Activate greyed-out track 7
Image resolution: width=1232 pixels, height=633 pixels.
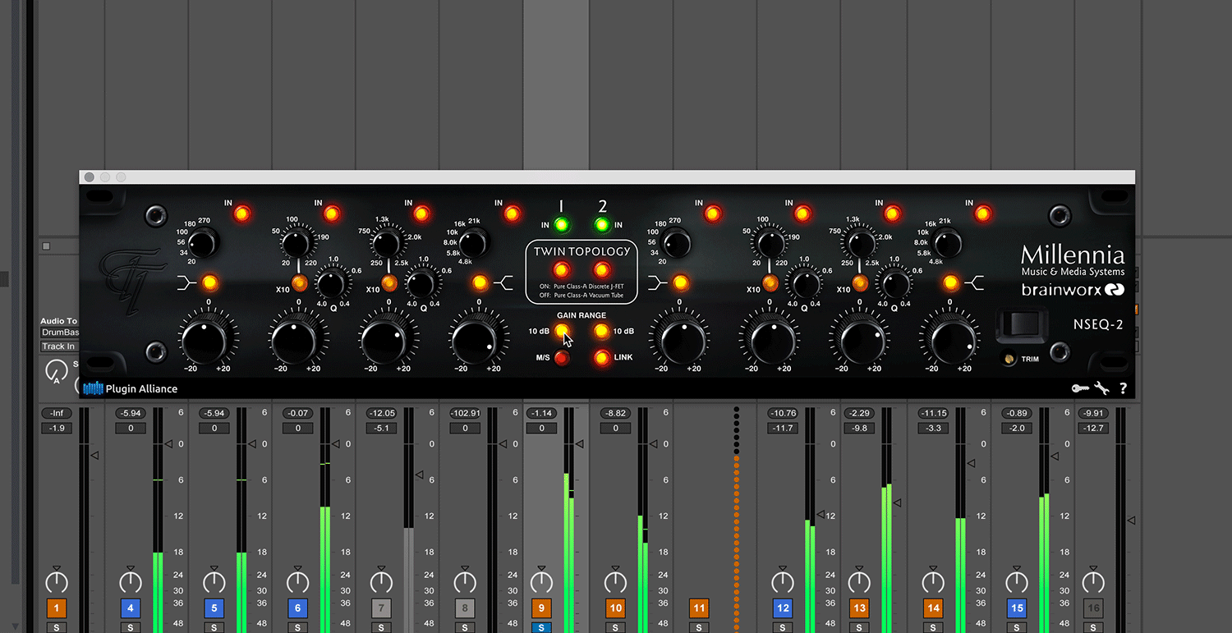click(381, 608)
